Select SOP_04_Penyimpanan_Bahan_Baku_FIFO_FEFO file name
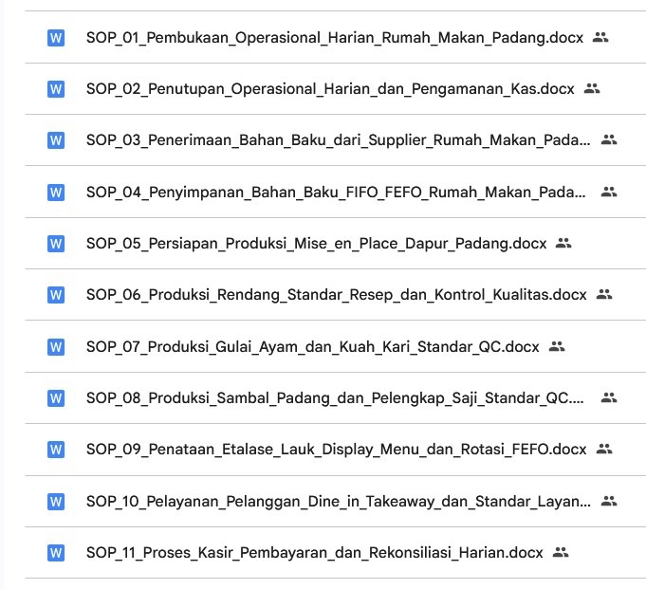The width and height of the screenshot is (646, 589). pos(337,193)
